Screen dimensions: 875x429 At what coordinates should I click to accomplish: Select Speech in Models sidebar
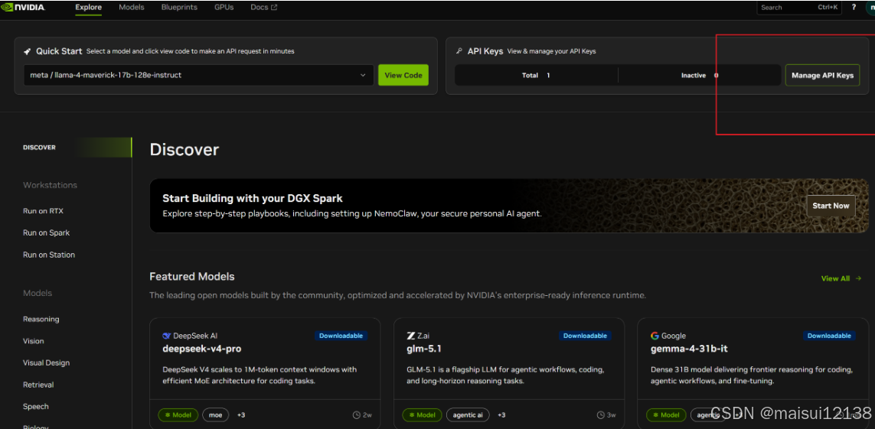(36, 407)
